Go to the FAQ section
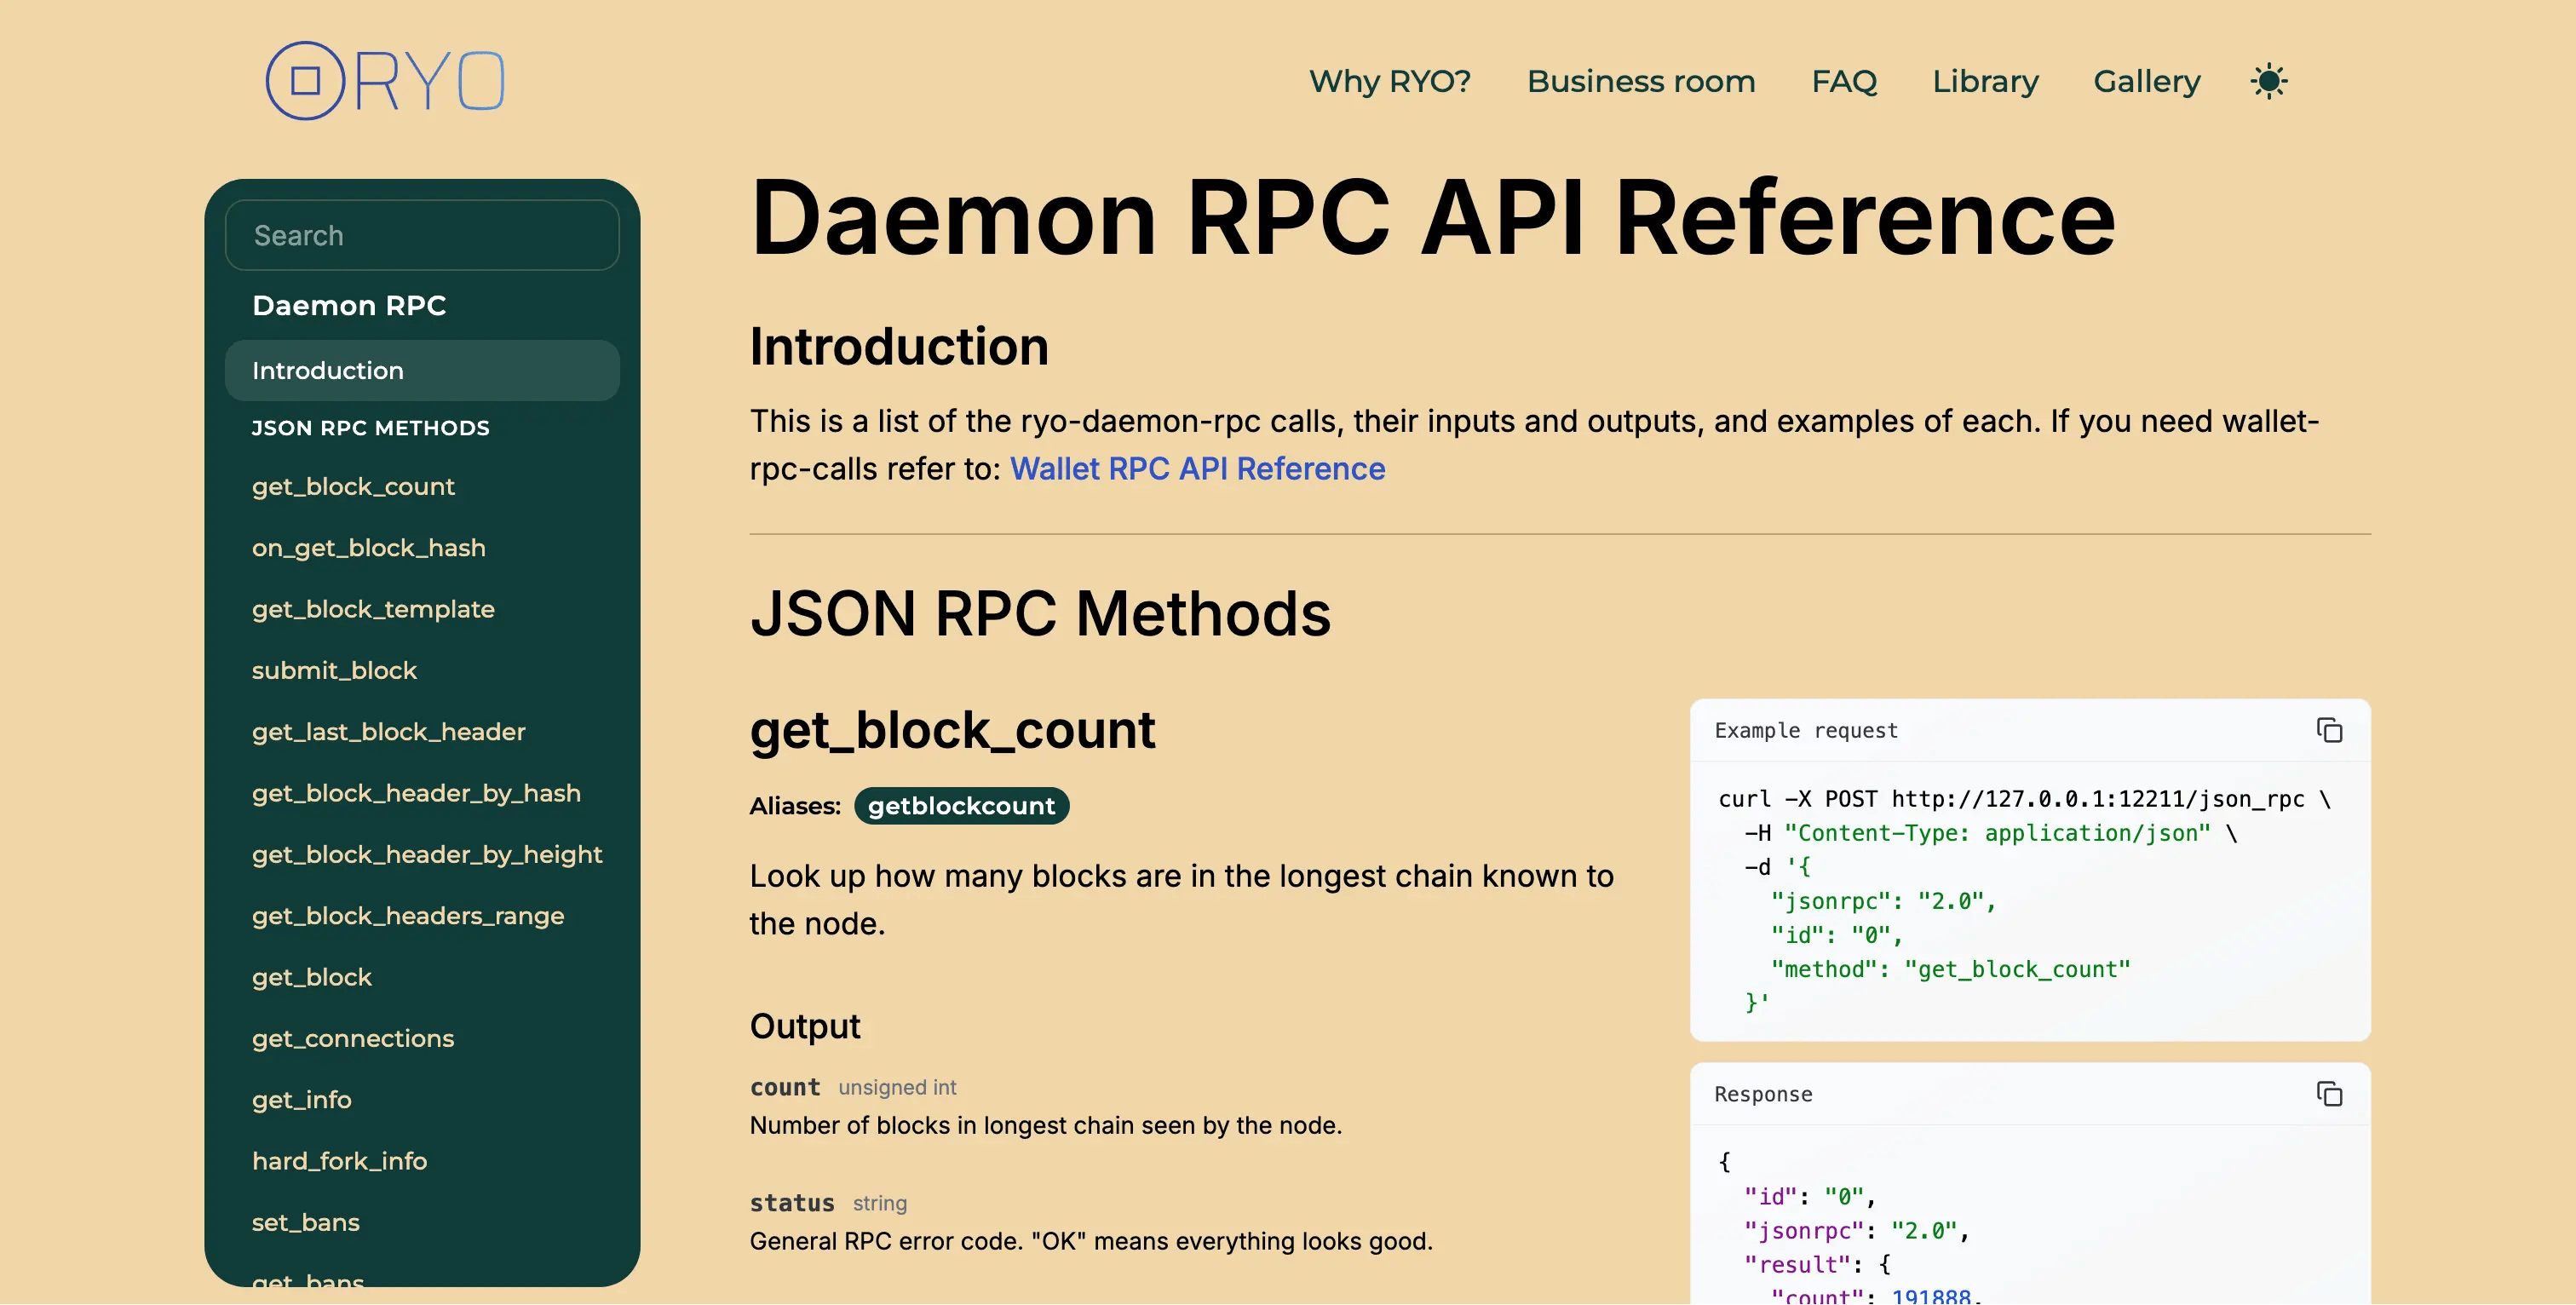Image resolution: width=2576 pixels, height=1305 pixels. 1845,81
